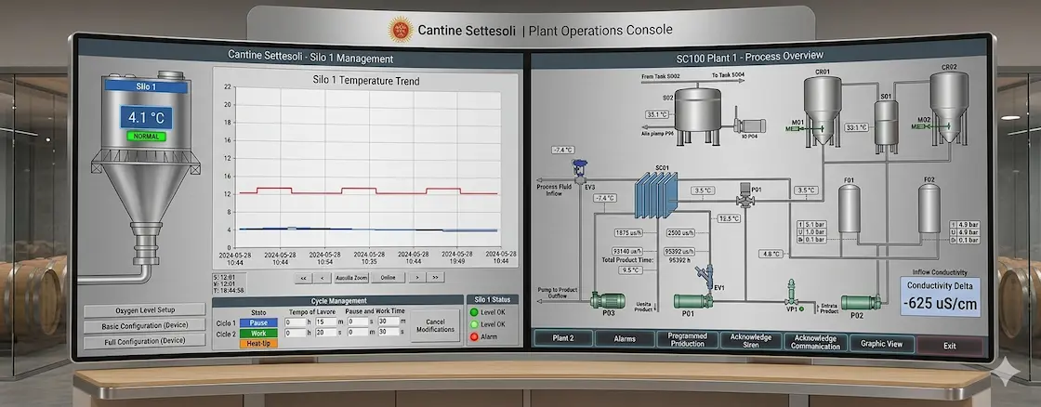Select the blue Pause state for Ciclo 1

[x=258, y=322]
